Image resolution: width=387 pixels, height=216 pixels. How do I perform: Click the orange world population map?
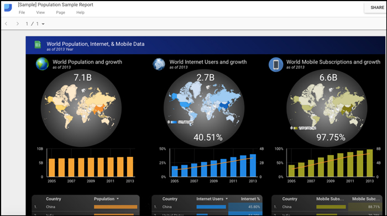[x=80, y=106]
